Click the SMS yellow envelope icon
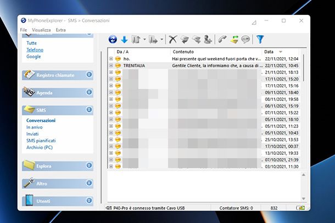335x223 pixels. click(29, 109)
